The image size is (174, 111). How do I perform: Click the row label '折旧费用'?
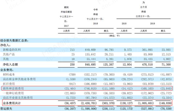[x=9, y=84]
